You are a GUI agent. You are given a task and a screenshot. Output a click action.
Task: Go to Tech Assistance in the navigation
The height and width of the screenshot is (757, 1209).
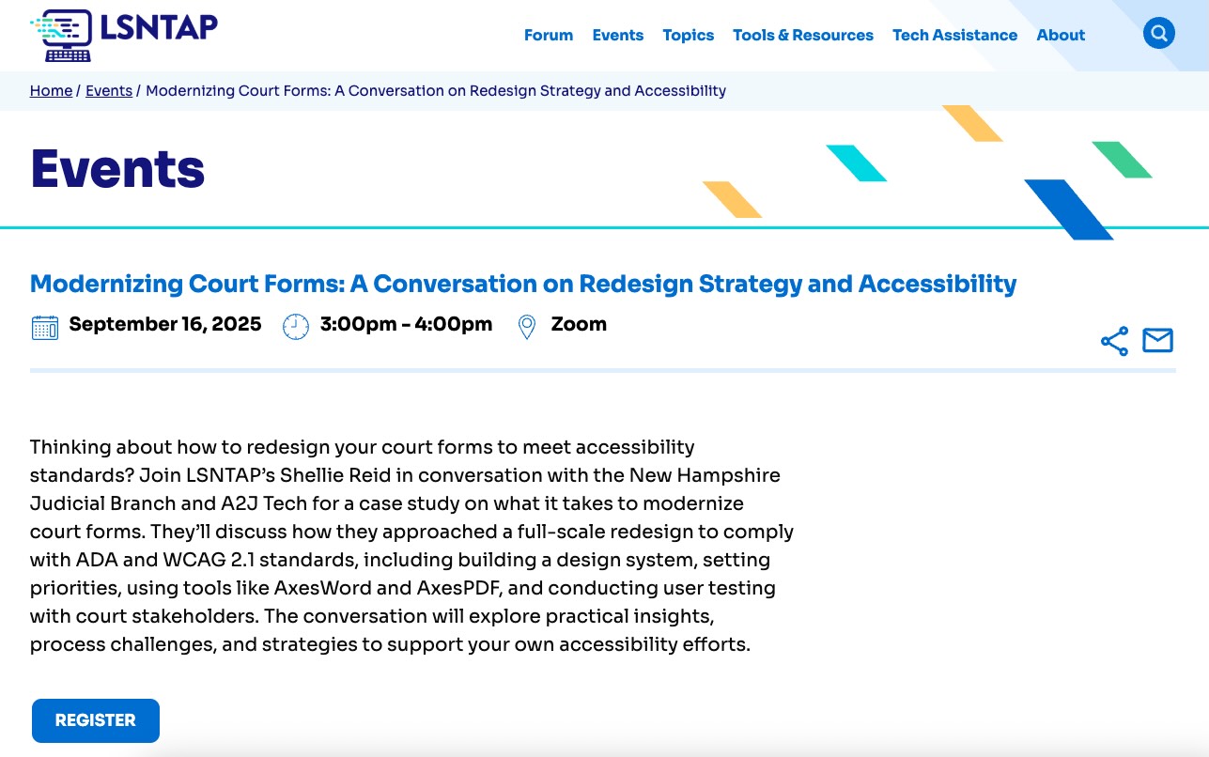pyautogui.click(x=954, y=35)
